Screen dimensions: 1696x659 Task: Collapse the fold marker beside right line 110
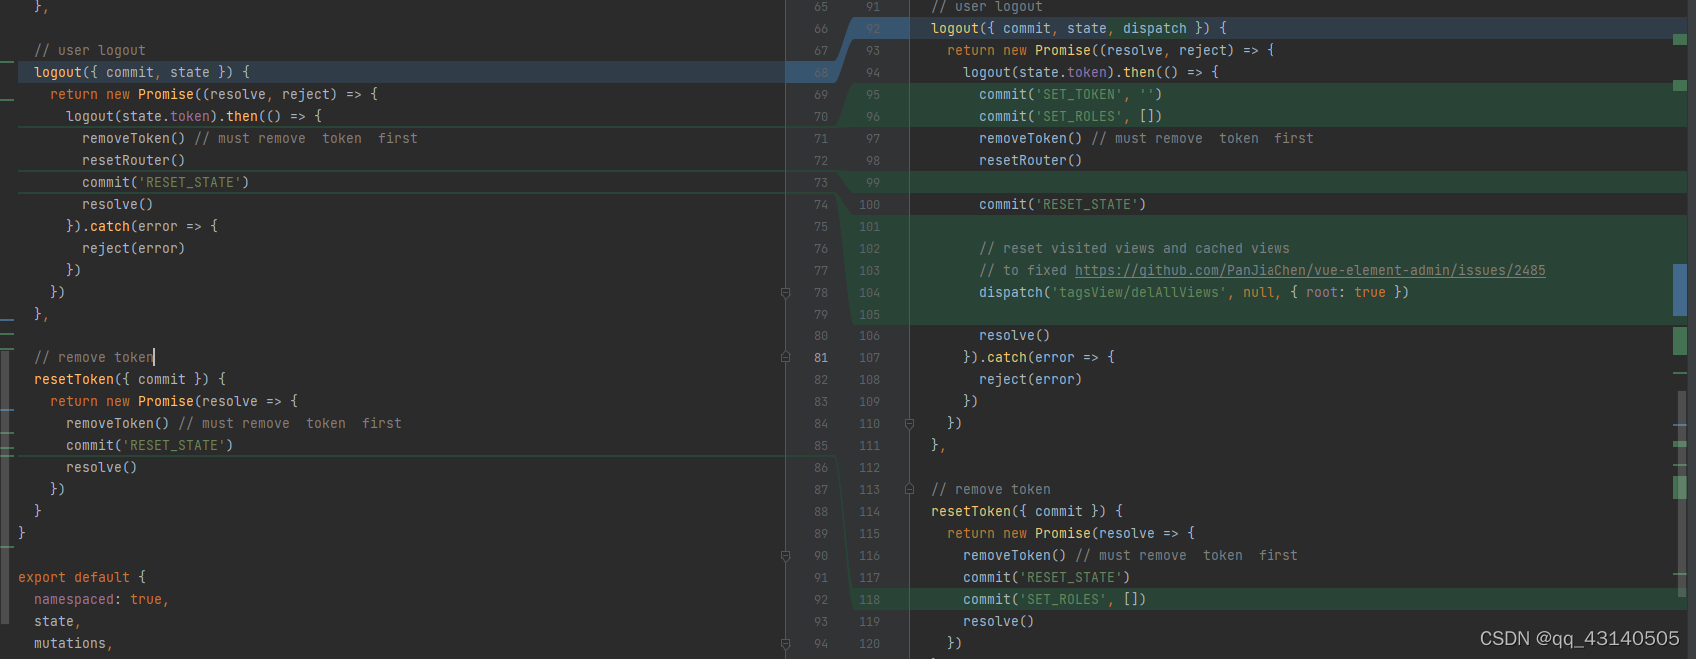(909, 424)
